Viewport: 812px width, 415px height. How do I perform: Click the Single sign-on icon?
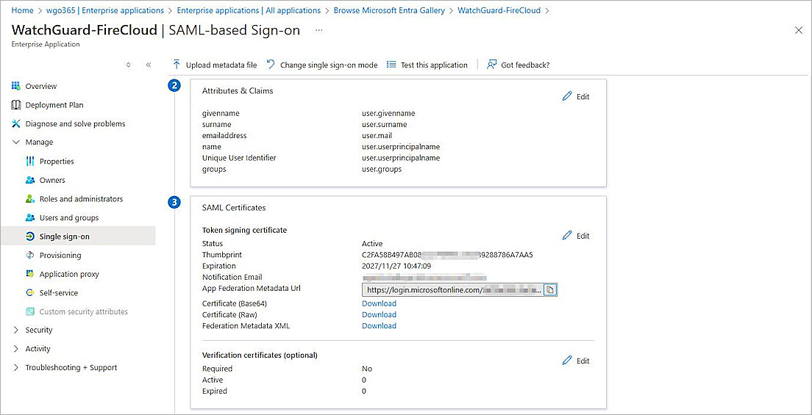[x=30, y=237]
